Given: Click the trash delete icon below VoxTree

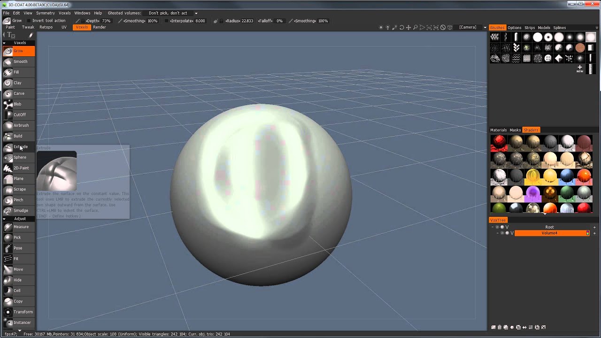Looking at the screenshot, I should coord(500,327).
